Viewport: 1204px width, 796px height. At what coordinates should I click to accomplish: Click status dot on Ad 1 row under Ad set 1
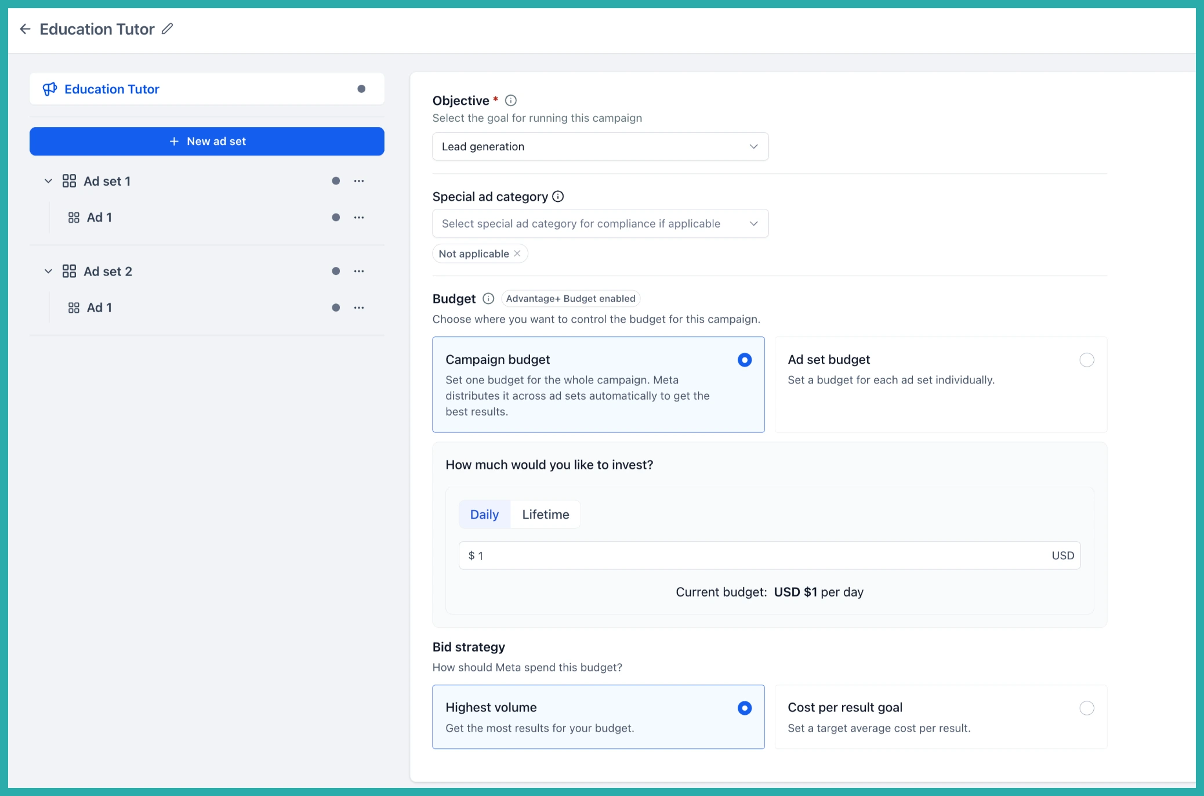point(336,218)
